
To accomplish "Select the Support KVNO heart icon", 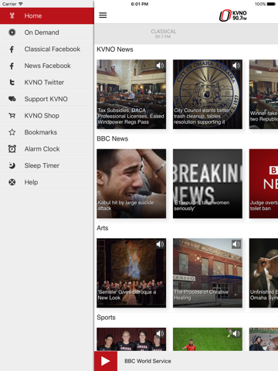I will tap(12, 99).
